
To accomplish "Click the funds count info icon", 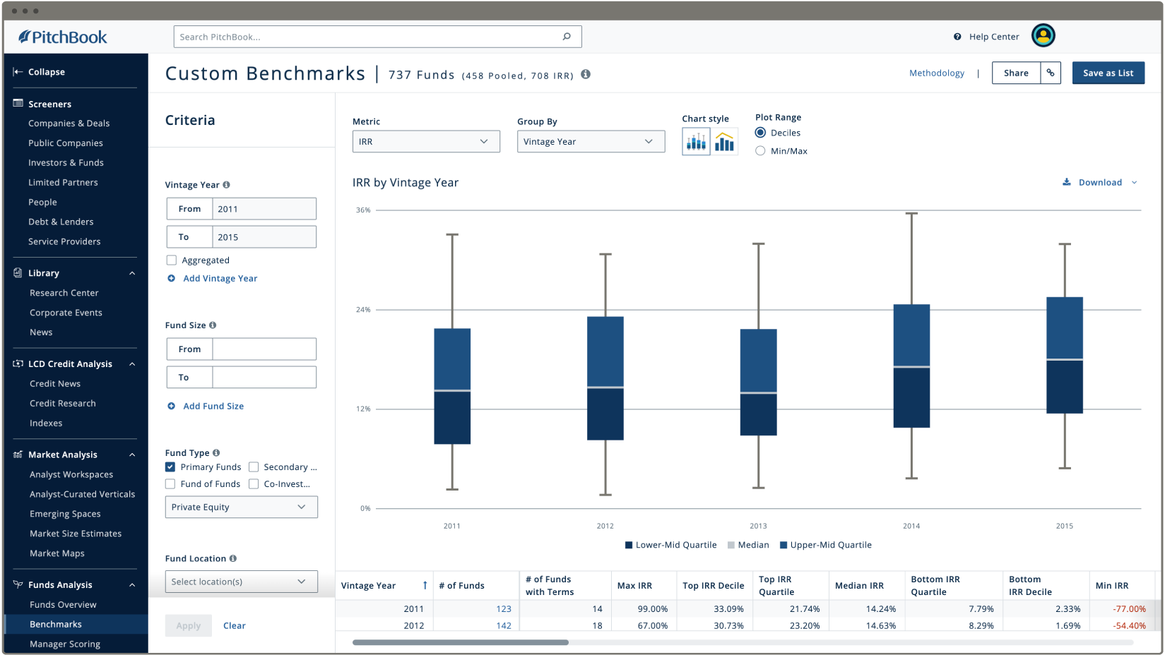I will [x=586, y=74].
